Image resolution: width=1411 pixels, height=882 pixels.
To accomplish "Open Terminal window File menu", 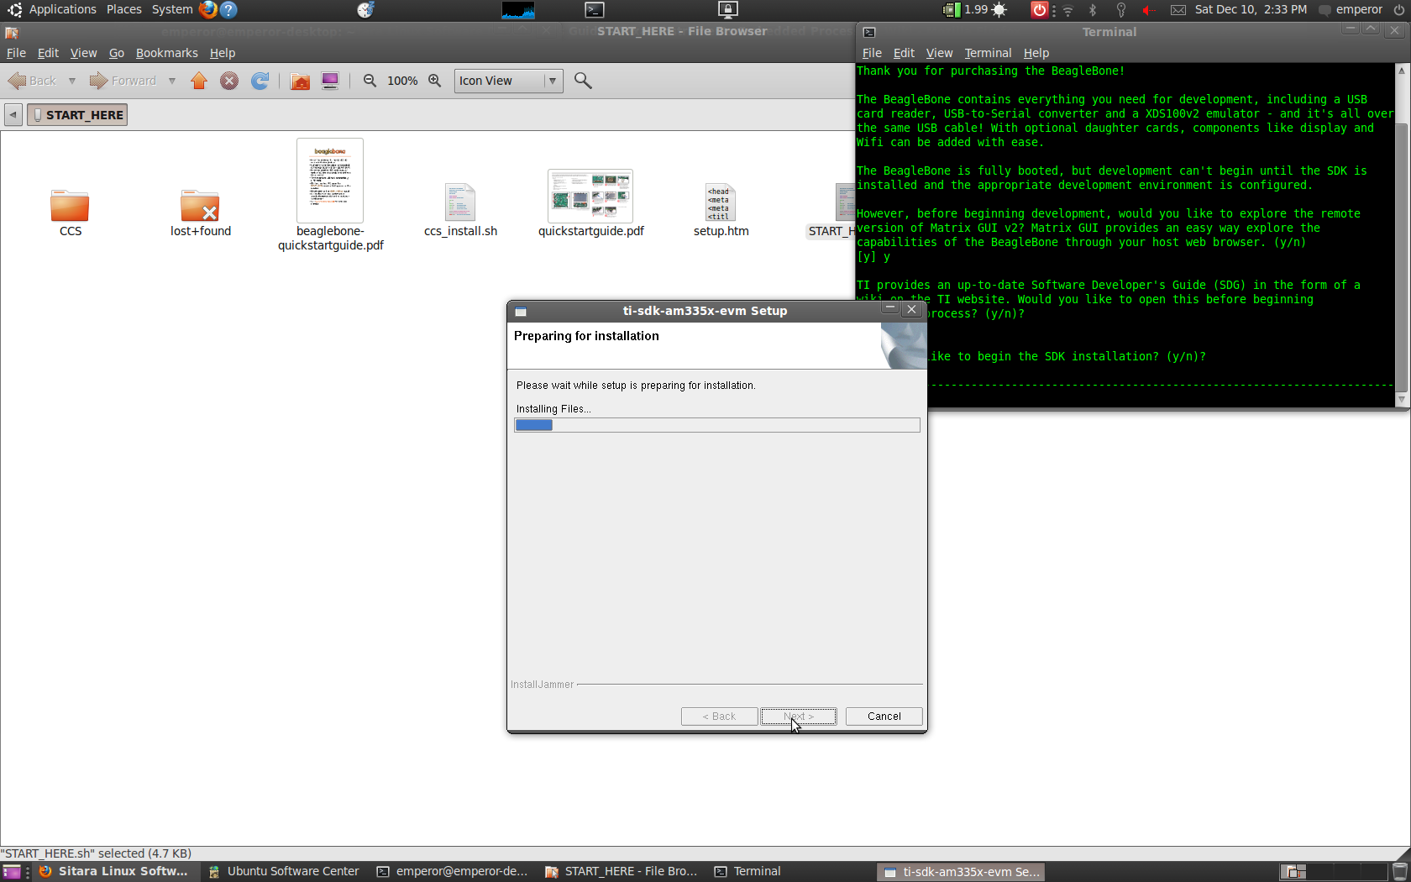I will point(872,53).
